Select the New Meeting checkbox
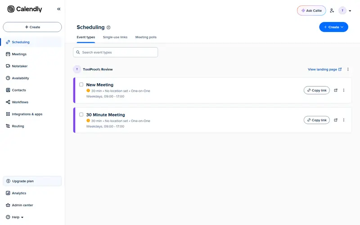This screenshot has height=225, width=360. tap(81, 85)
